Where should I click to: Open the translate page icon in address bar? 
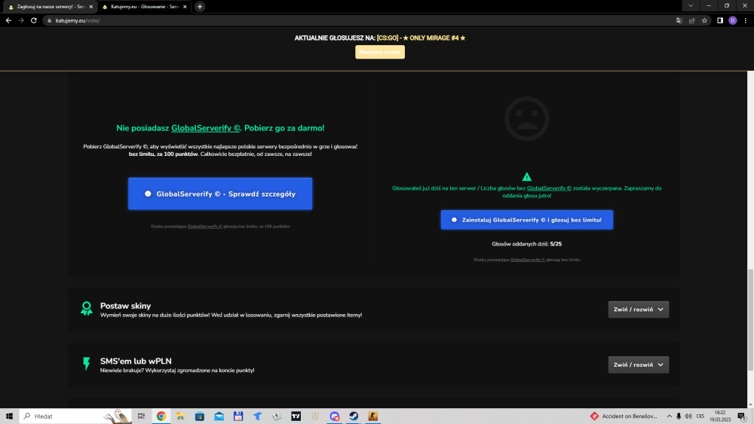[679, 20]
